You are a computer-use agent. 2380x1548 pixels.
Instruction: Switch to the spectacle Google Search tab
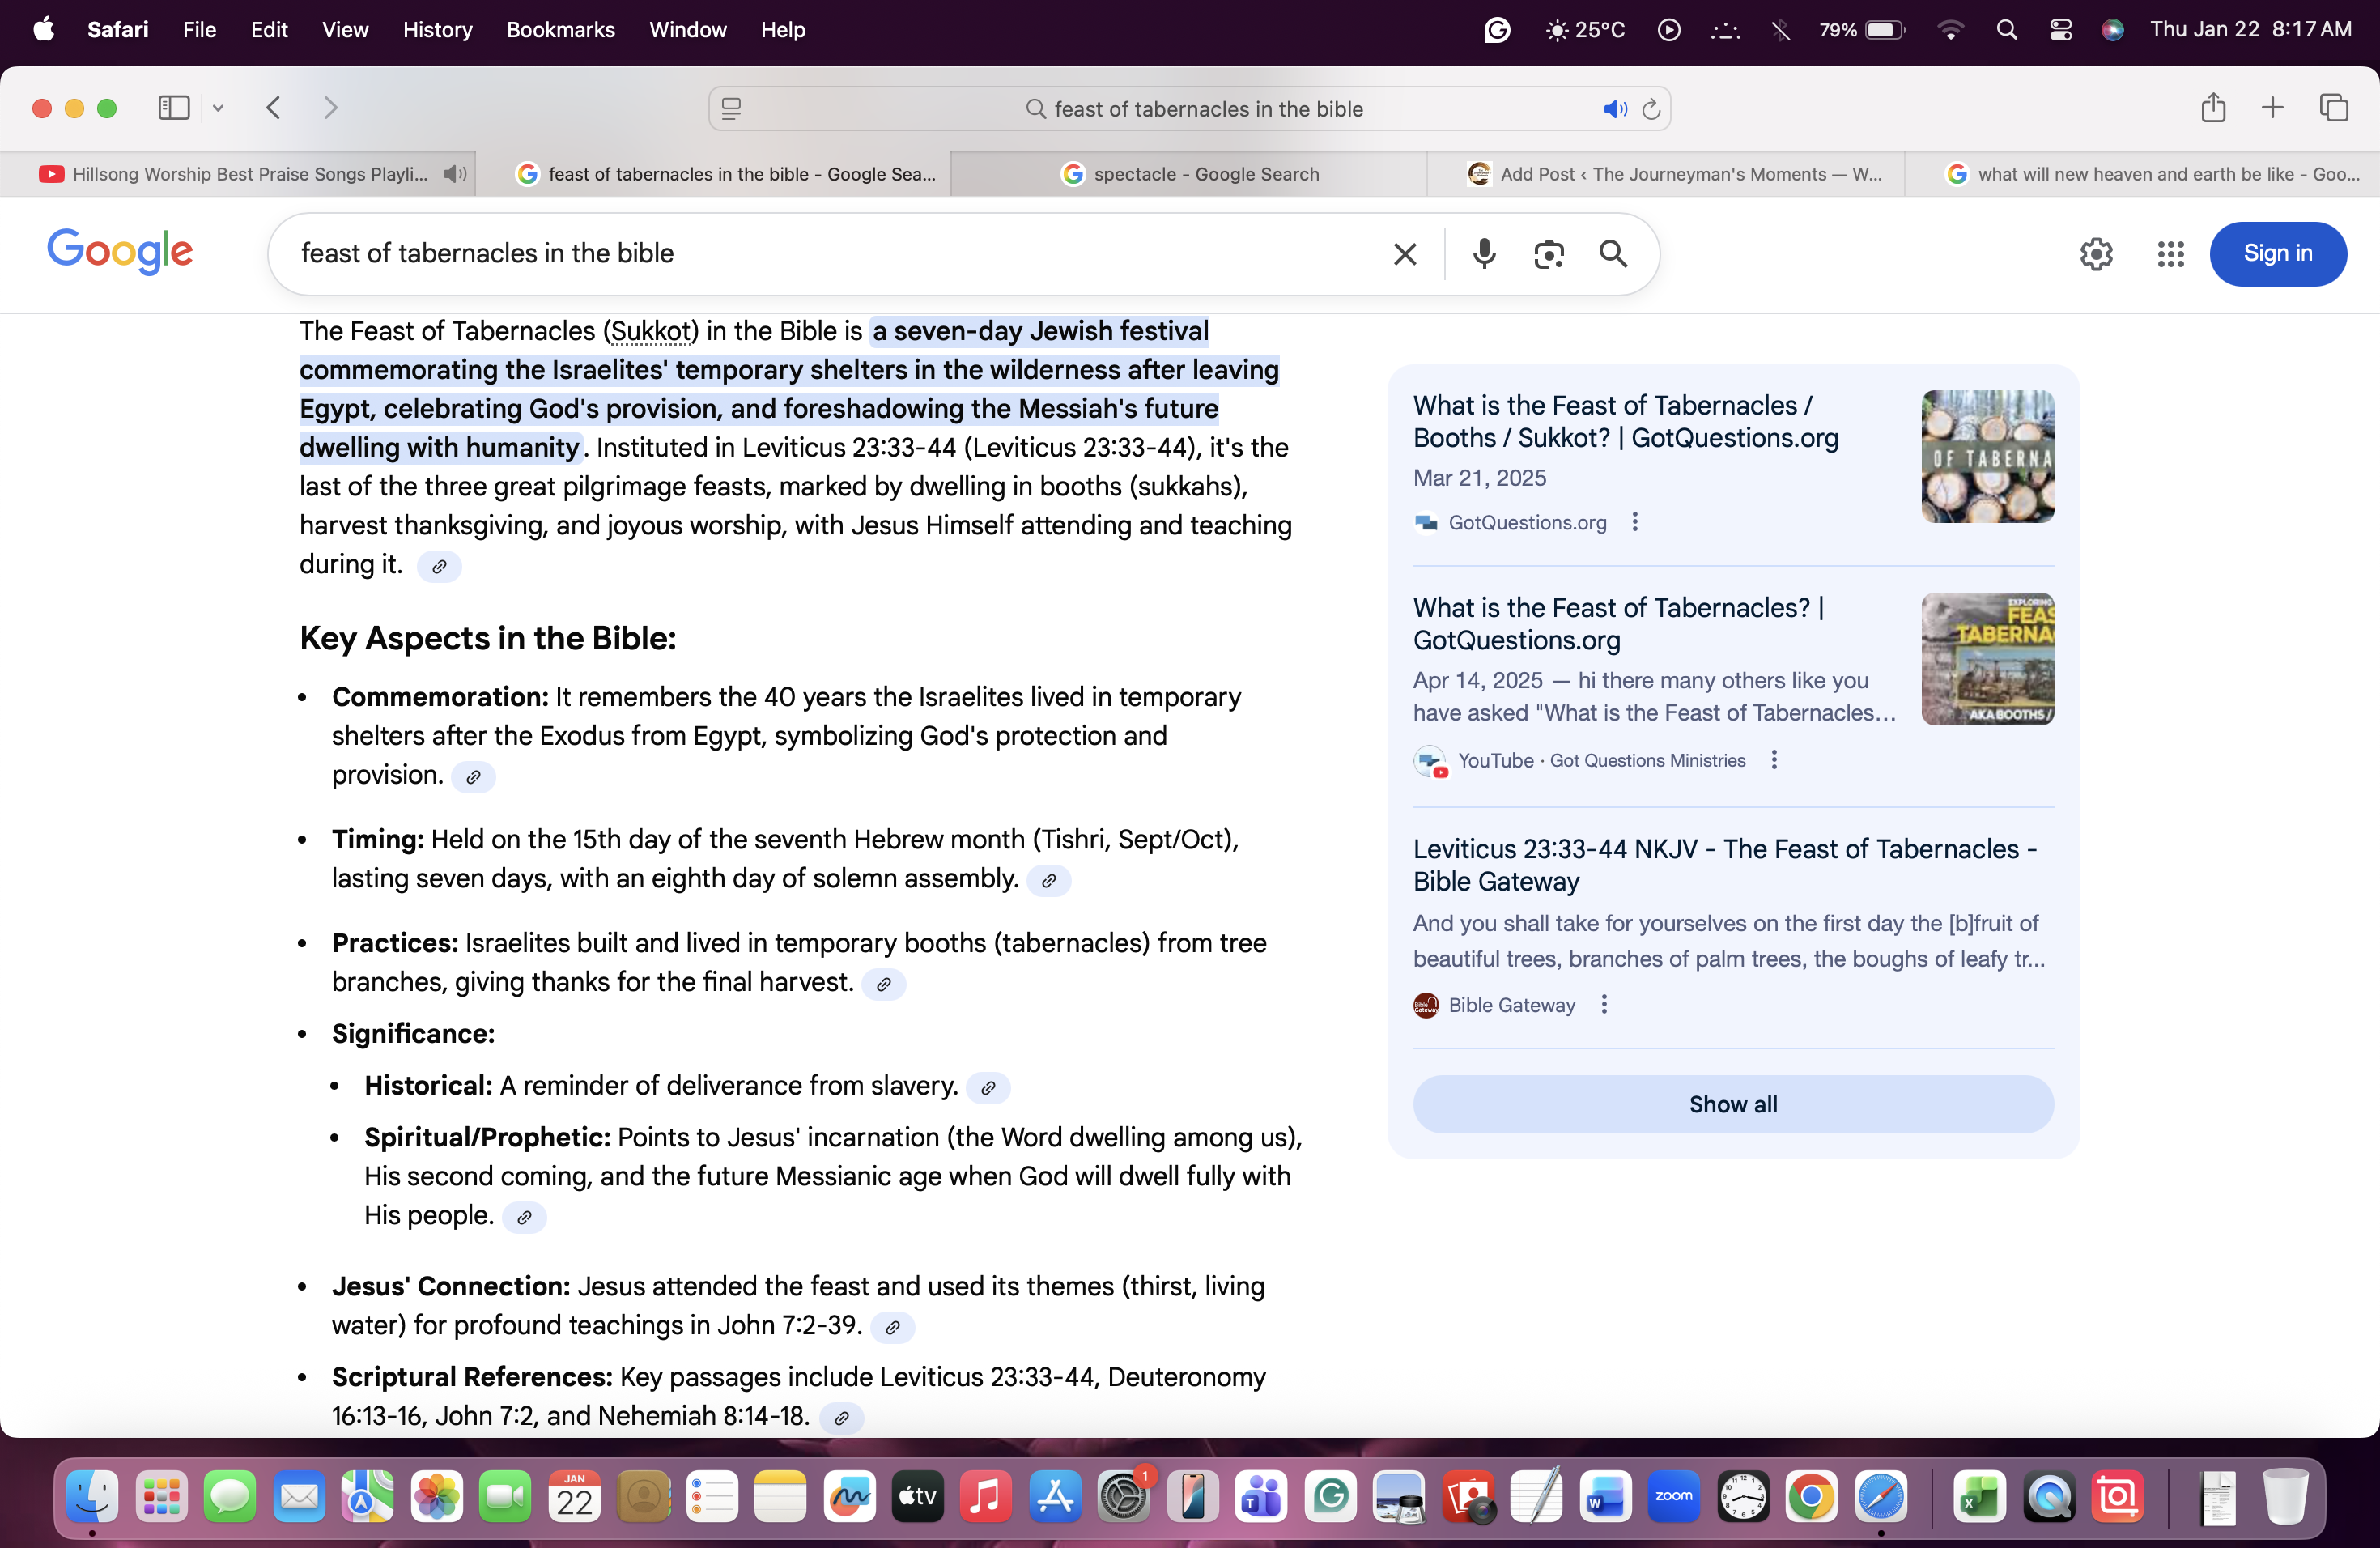click(x=1188, y=174)
